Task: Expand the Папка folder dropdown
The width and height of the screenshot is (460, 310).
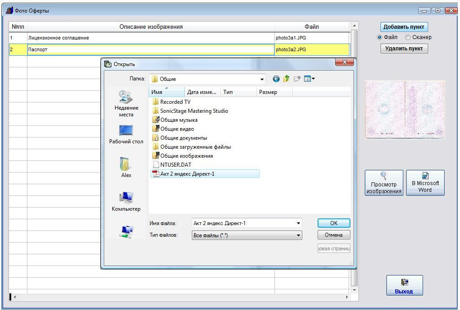Action: click(262, 79)
